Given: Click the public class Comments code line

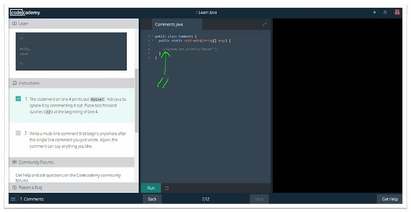Looking at the screenshot, I should click(176, 36).
